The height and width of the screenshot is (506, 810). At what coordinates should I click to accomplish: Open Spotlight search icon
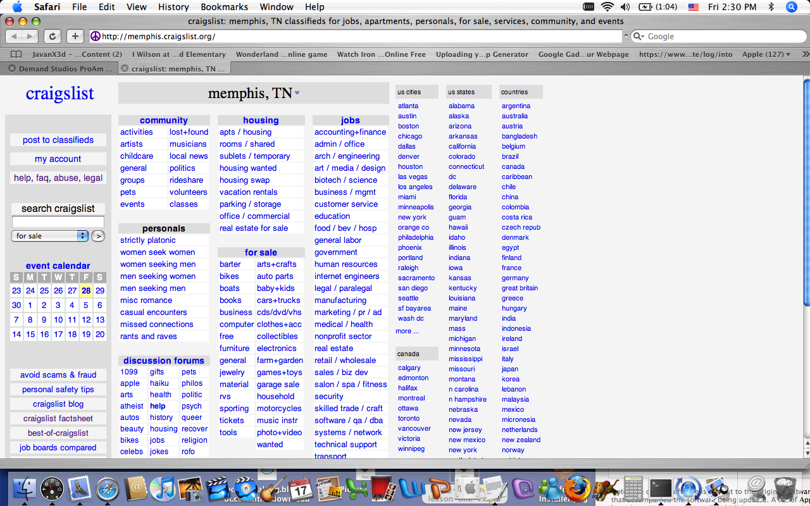pyautogui.click(x=792, y=7)
